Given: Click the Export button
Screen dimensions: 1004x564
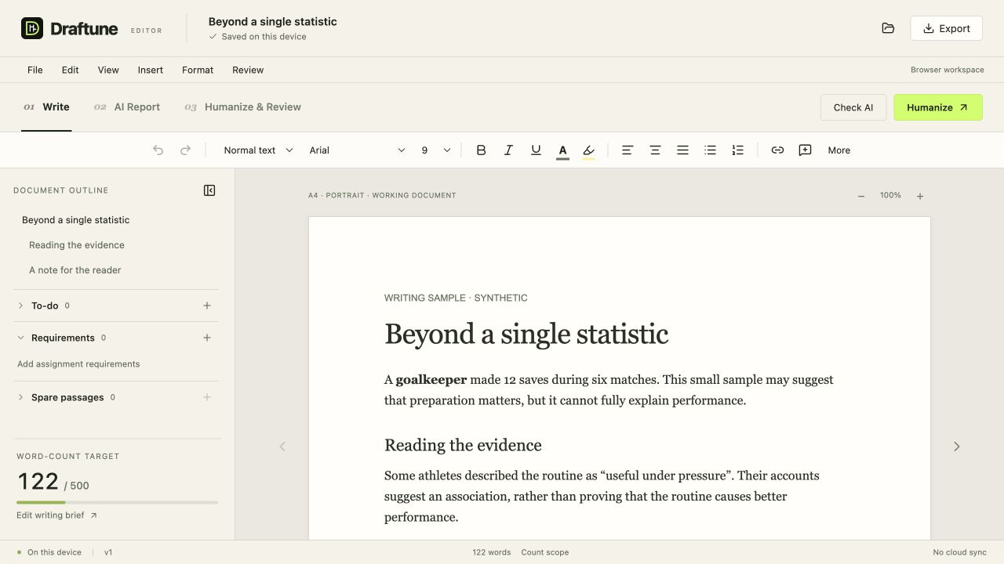Looking at the screenshot, I should pos(947,28).
